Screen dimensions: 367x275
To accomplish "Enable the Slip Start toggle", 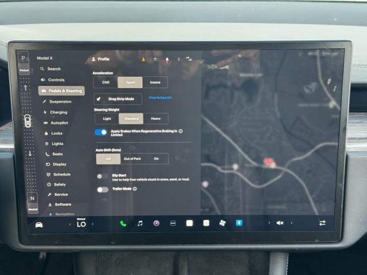I will point(102,176).
